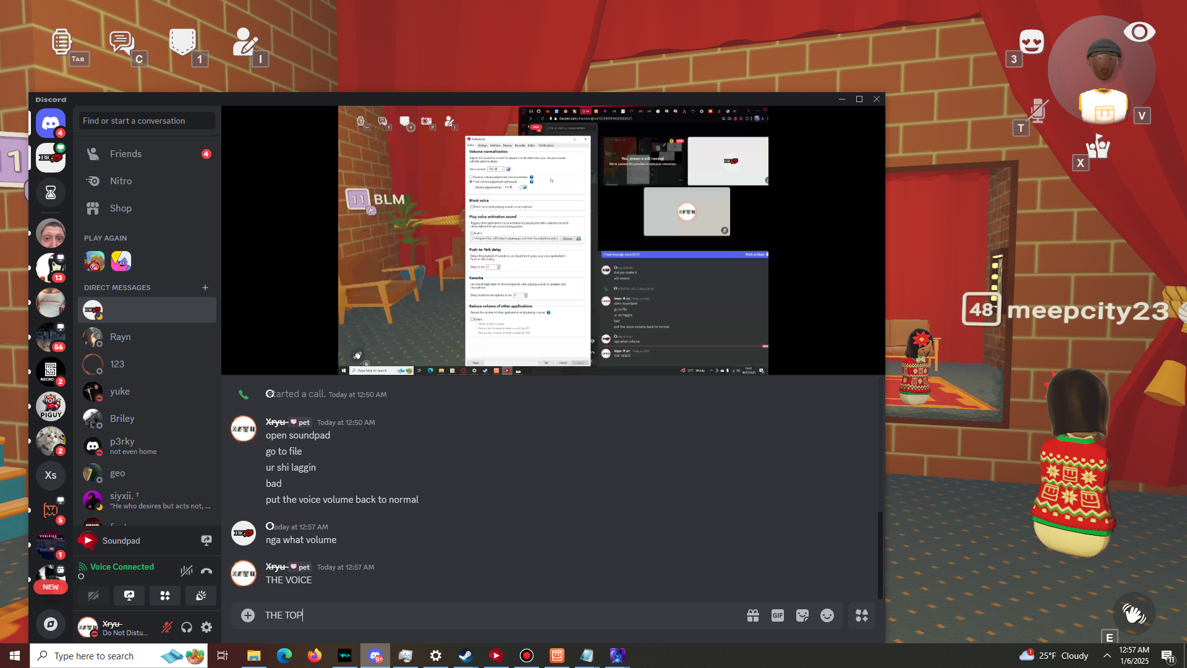Open direct message with Rayn
Image resolution: width=1187 pixels, height=668 pixels.
pos(120,337)
